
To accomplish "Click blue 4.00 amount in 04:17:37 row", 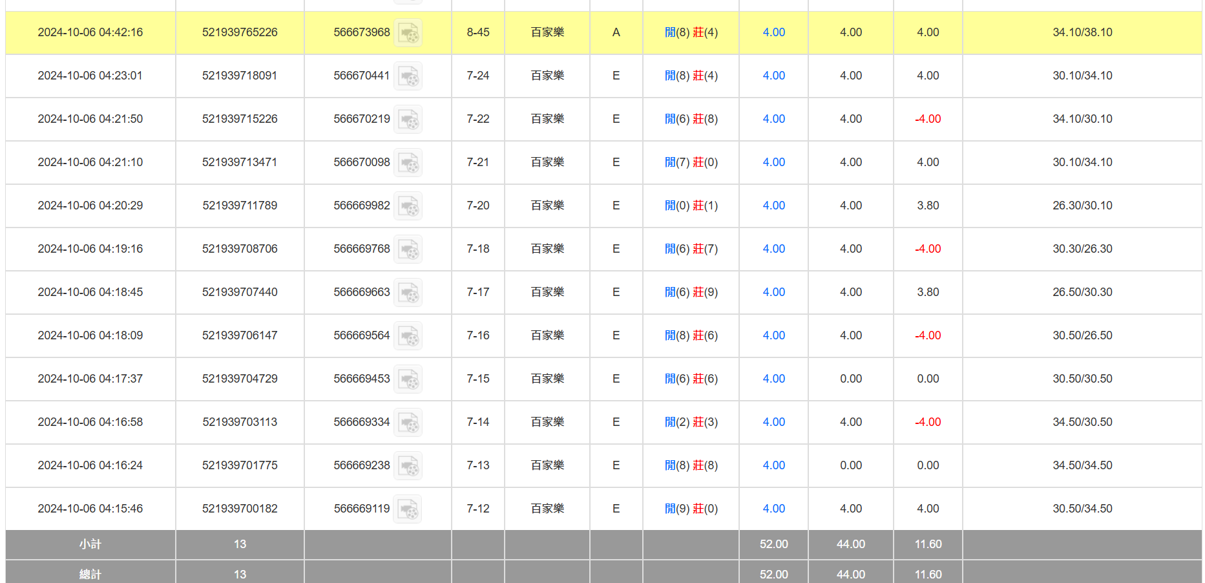I will [773, 379].
